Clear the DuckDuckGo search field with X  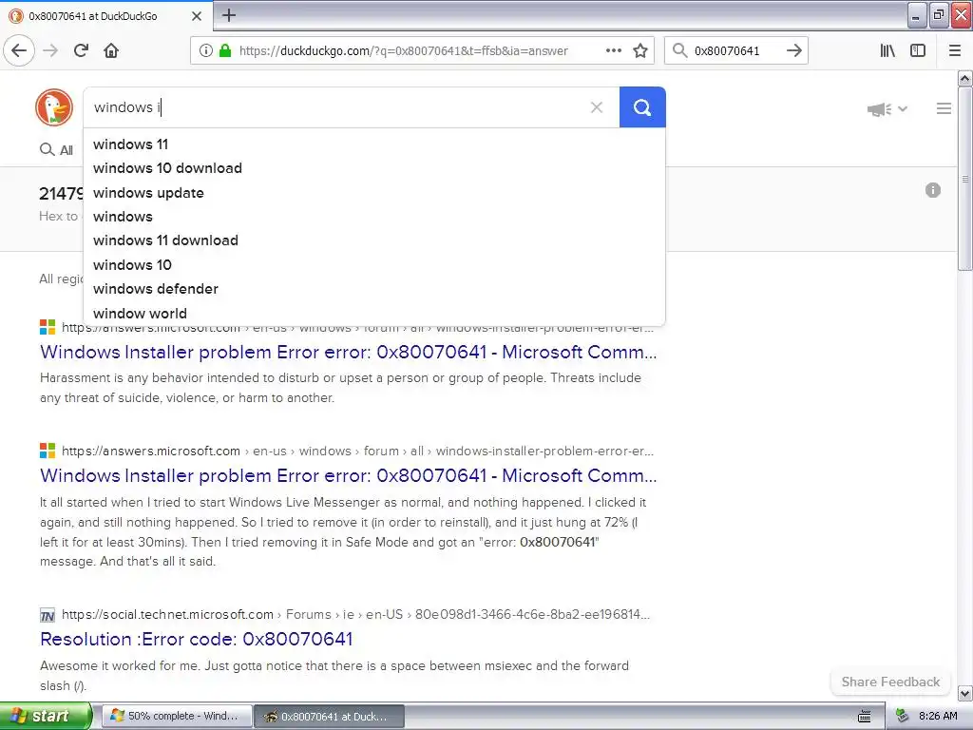[597, 107]
